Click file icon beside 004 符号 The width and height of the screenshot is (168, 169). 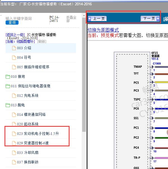[x=14, y=58]
